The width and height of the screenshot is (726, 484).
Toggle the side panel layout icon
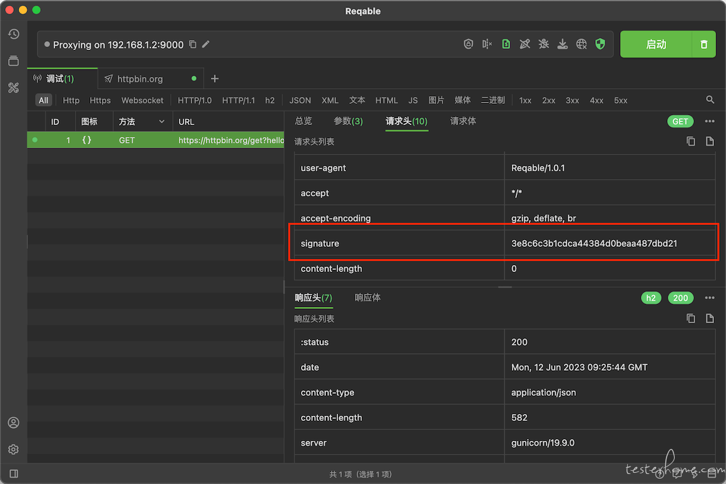14,473
